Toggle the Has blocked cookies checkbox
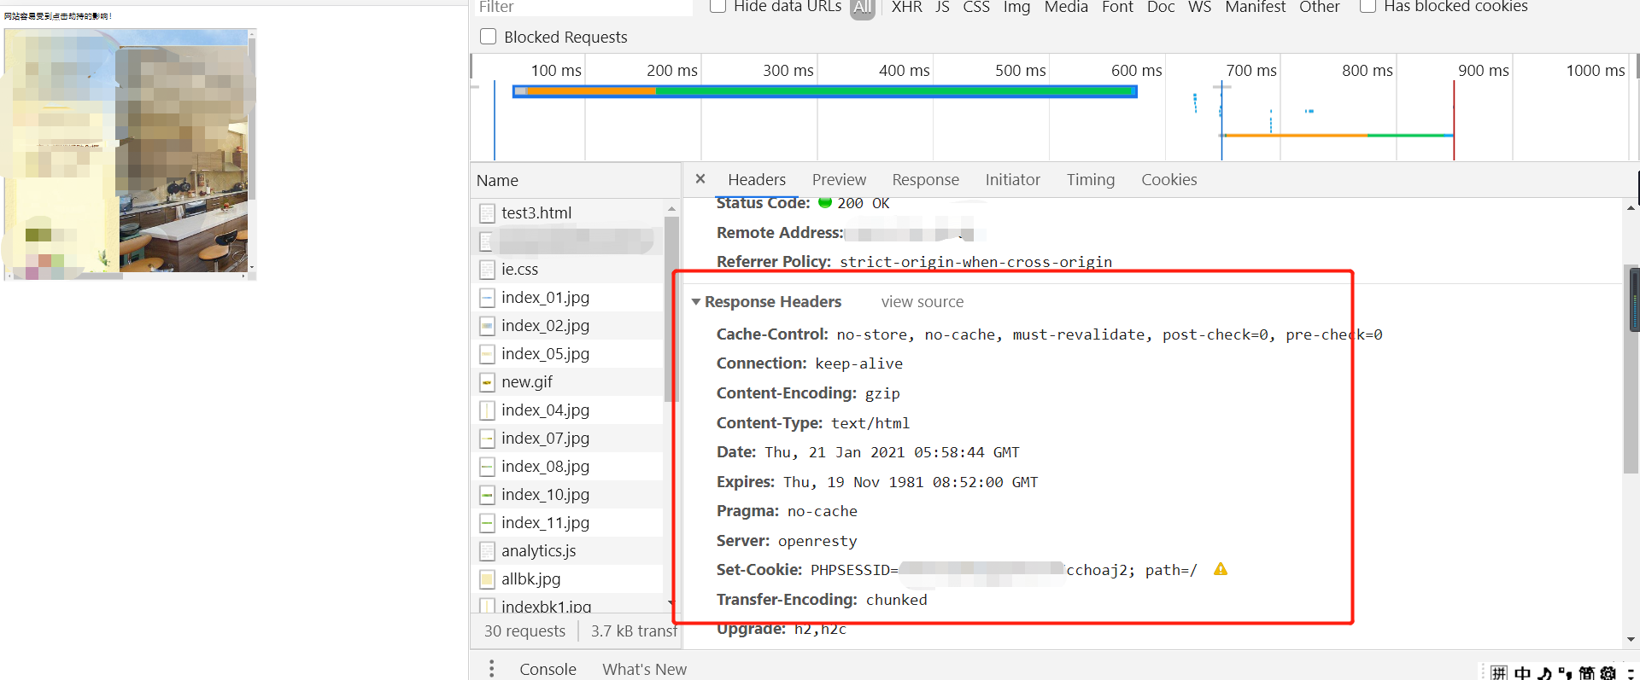Screen dimensions: 1640x680 pyautogui.click(x=1368, y=7)
